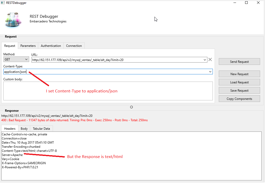Viewport: 265px width, 184px height.
Task: Expand the Content-Type dropdown arrow
Action: 210,72
